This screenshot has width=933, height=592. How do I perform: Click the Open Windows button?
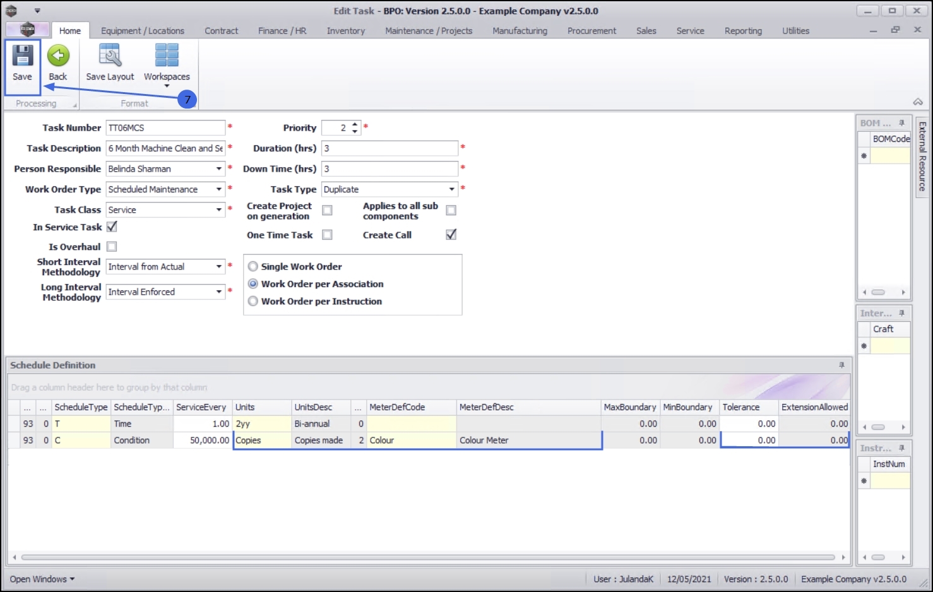(x=42, y=579)
